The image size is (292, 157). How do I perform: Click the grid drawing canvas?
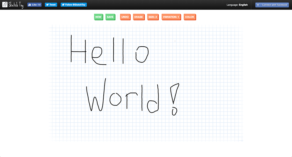point(146,83)
